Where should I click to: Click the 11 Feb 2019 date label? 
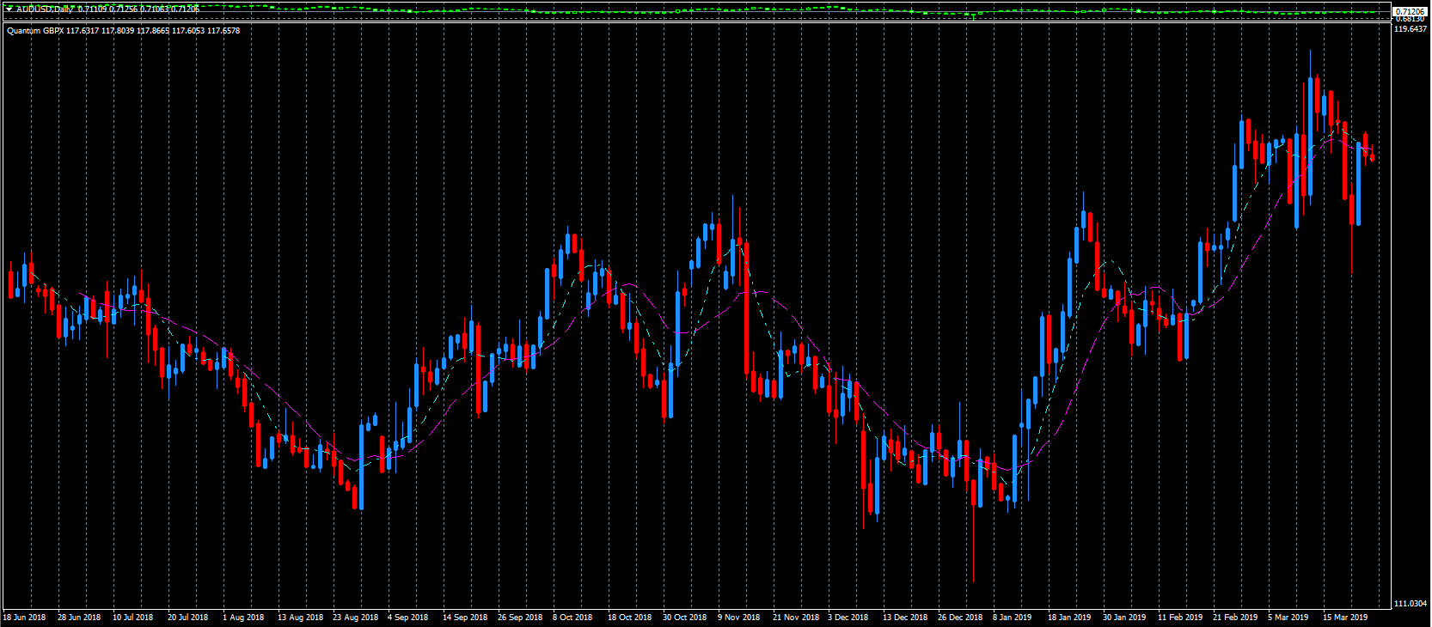click(x=1179, y=617)
